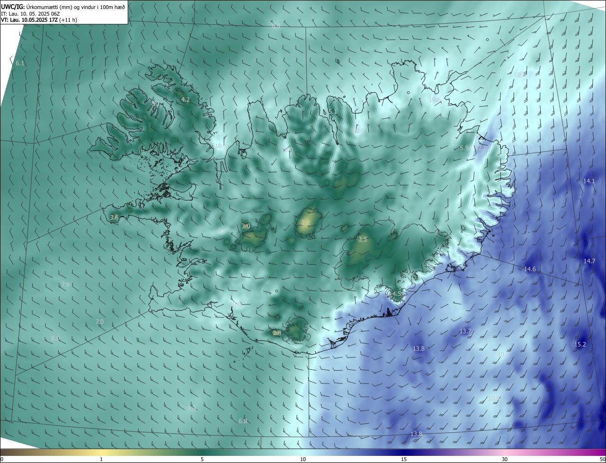Click the yellow color above the 1 tick
606x463 pixels.
tap(101, 452)
